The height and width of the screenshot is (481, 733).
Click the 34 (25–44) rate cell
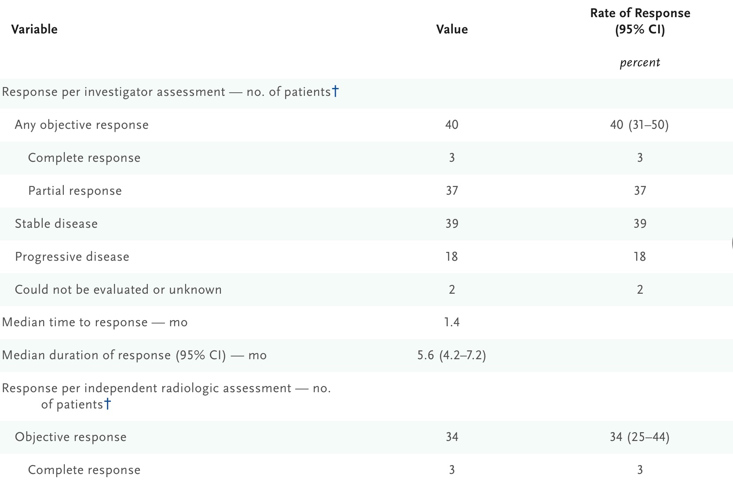click(639, 437)
